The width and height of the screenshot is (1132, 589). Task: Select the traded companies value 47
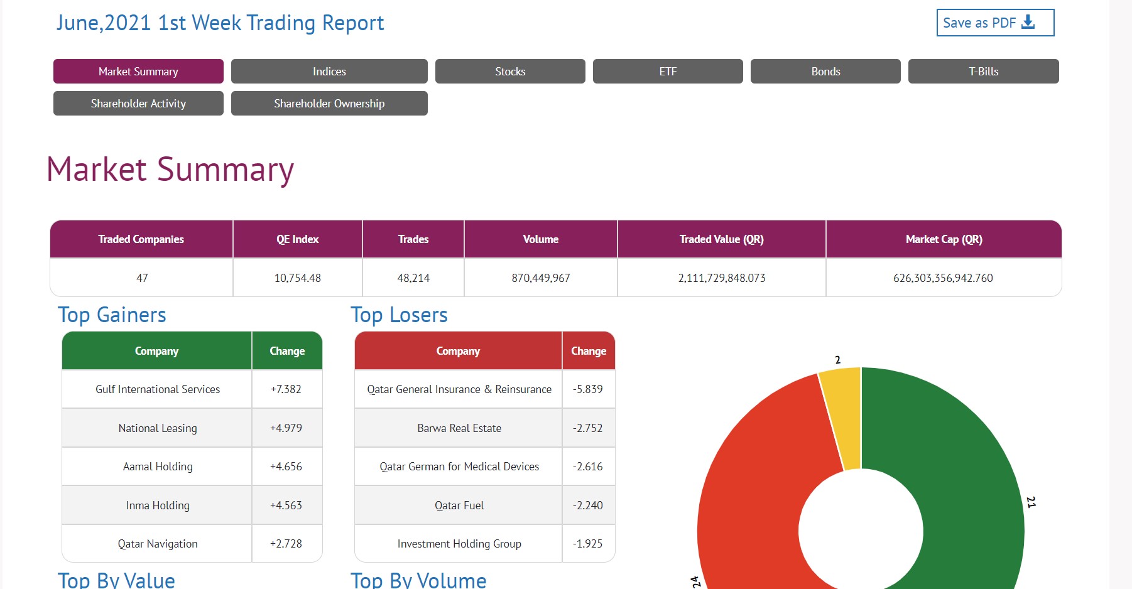(x=142, y=278)
